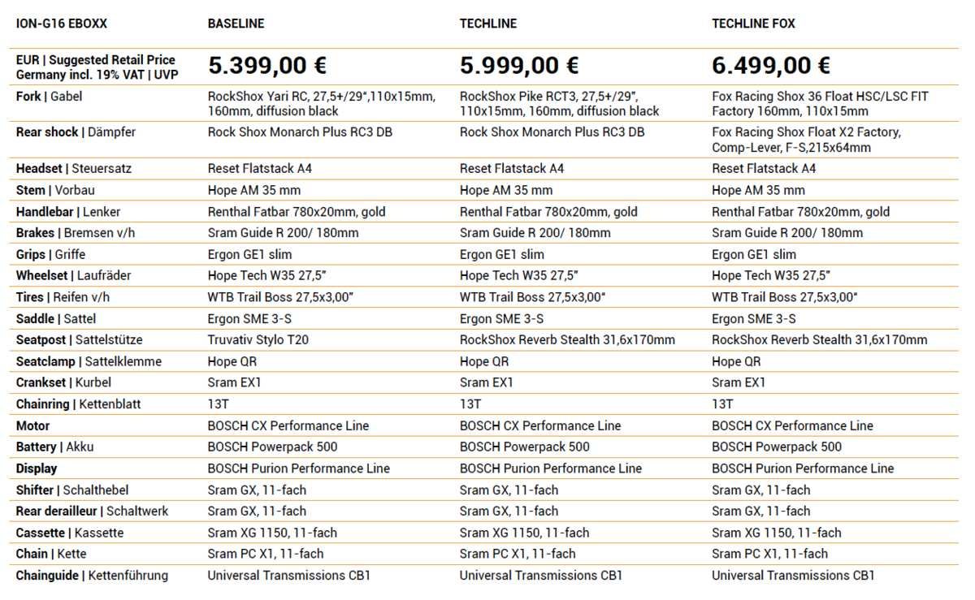
Task: Click the Display row label
Action: [37, 468]
